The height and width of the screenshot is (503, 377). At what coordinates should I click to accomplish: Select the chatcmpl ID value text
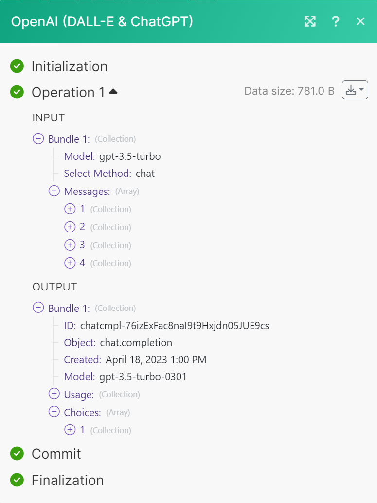175,325
